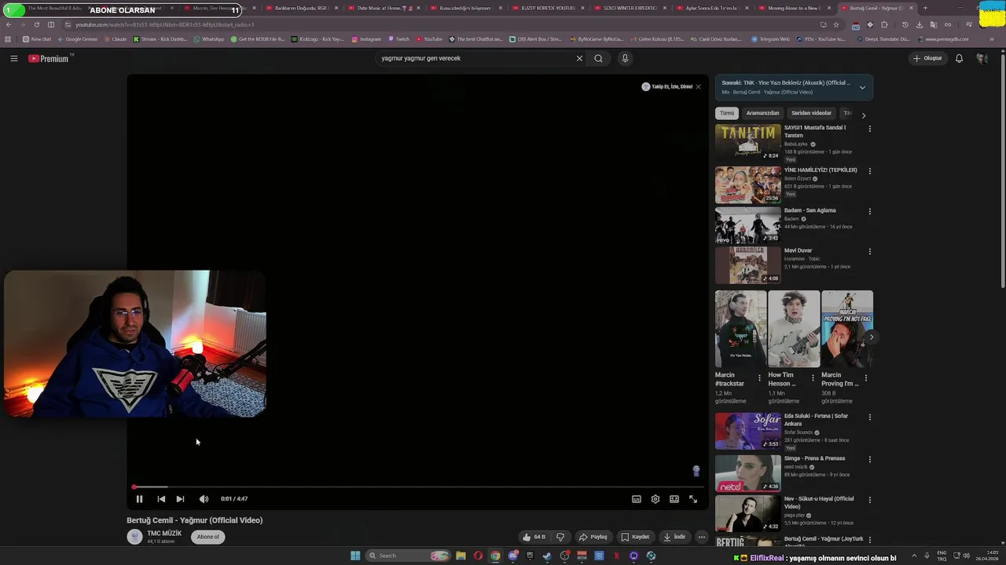The image size is (1006, 565).
Task: Dislike the video
Action: point(560,537)
